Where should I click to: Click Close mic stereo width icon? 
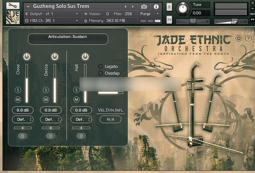click(23, 136)
